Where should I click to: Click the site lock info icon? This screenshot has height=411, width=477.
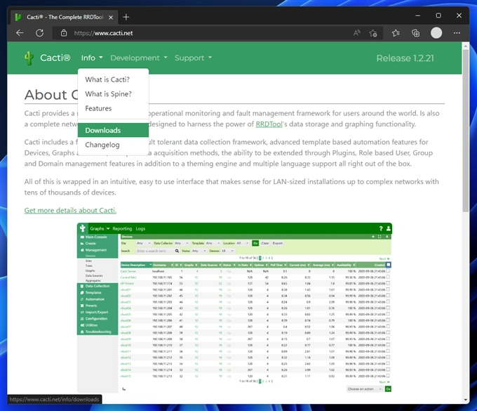64,33
